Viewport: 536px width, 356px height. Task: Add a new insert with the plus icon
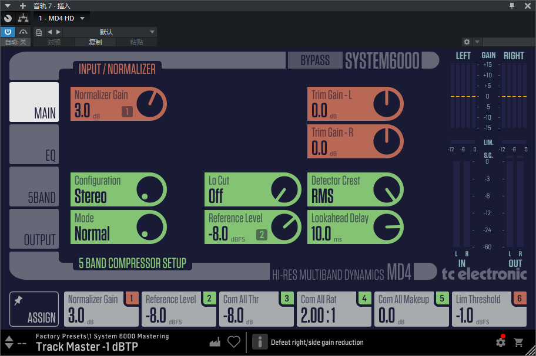23,6
